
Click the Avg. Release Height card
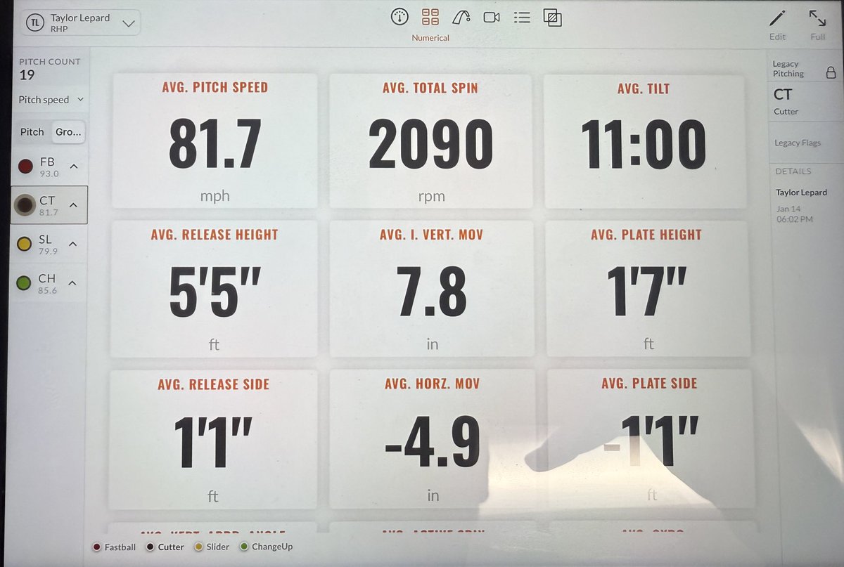(215, 289)
